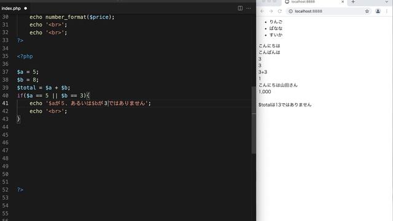Image resolution: width=393 pixels, height=221 pixels.
Task: Click 'こんにちは' text in browser page
Action: point(269,46)
